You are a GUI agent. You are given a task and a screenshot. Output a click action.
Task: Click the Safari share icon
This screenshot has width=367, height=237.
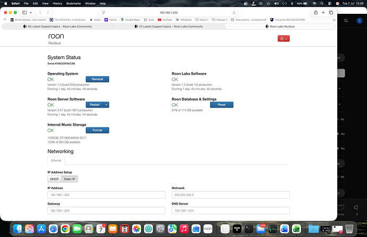click(x=316, y=13)
